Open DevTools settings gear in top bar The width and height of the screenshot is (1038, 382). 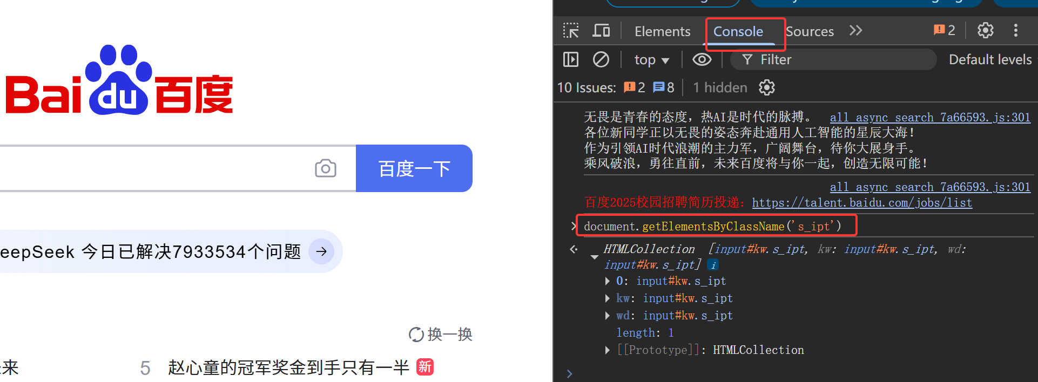(986, 31)
